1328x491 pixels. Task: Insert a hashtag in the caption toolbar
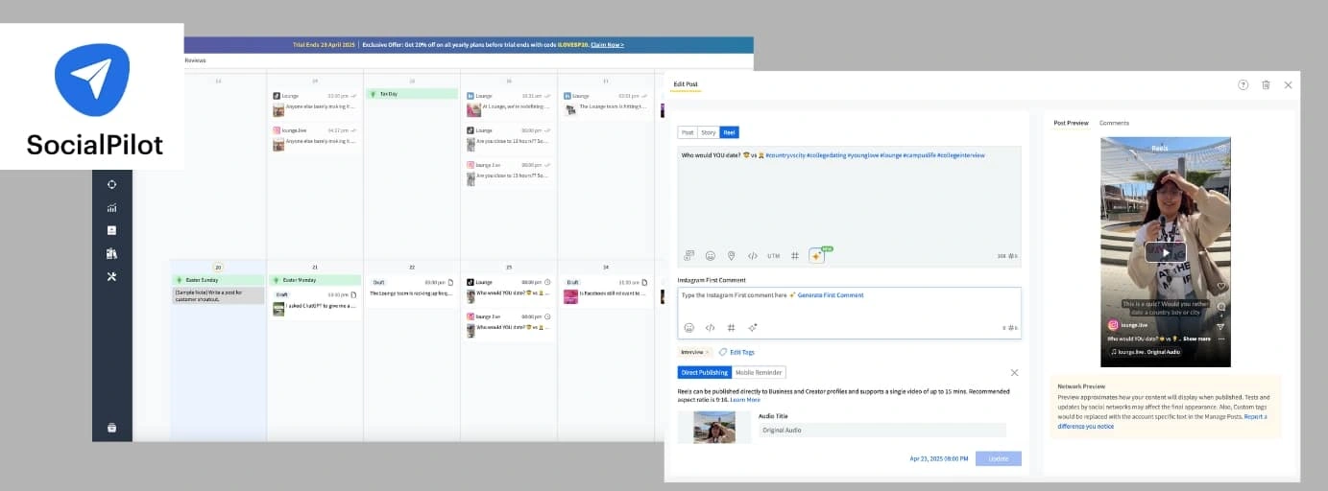tap(795, 256)
